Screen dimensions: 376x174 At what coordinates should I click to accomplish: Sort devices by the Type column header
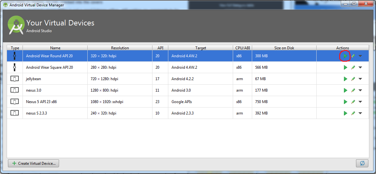[15, 48]
